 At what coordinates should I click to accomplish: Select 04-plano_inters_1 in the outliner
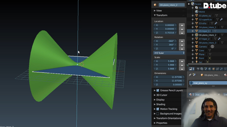[207, 27]
